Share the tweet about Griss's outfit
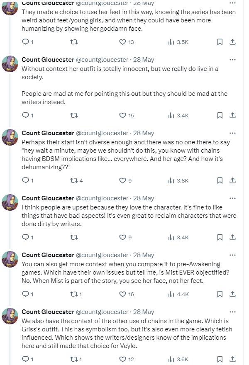This screenshot has width=249, height=365. (x=232, y=359)
